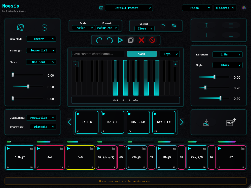Select the D7 → G suggestion card

coord(87,122)
